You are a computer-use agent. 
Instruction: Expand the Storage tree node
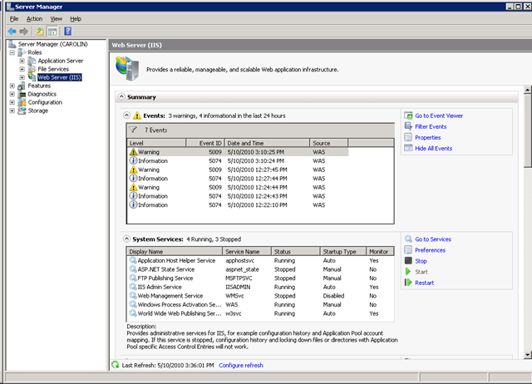click(12, 111)
